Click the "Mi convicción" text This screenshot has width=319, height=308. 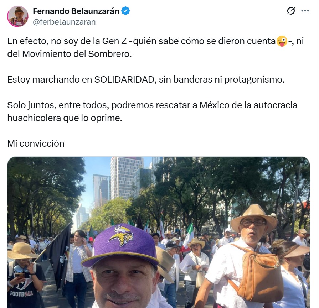click(x=36, y=143)
